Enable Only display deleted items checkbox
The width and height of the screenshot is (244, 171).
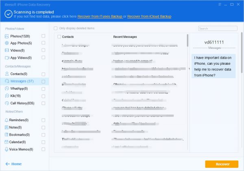56,28
